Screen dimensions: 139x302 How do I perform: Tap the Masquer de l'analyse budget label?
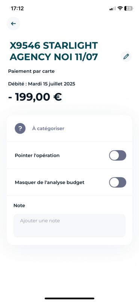[50, 182]
